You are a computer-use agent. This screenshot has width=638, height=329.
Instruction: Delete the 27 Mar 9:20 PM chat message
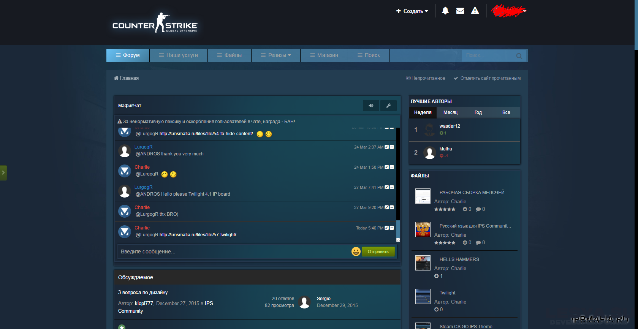click(x=392, y=207)
